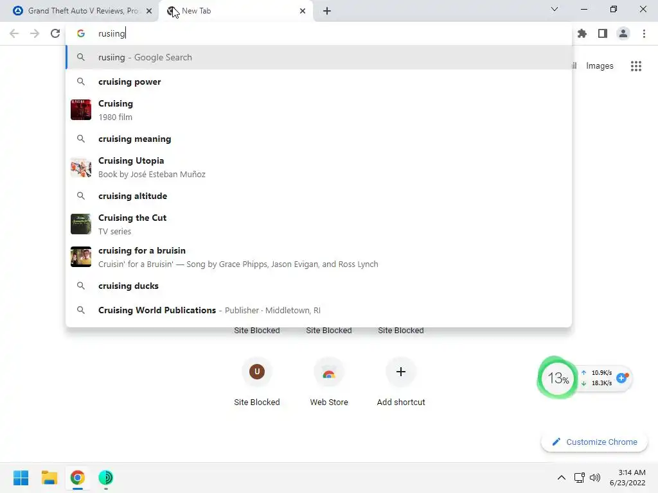Open the Images link

click(600, 66)
